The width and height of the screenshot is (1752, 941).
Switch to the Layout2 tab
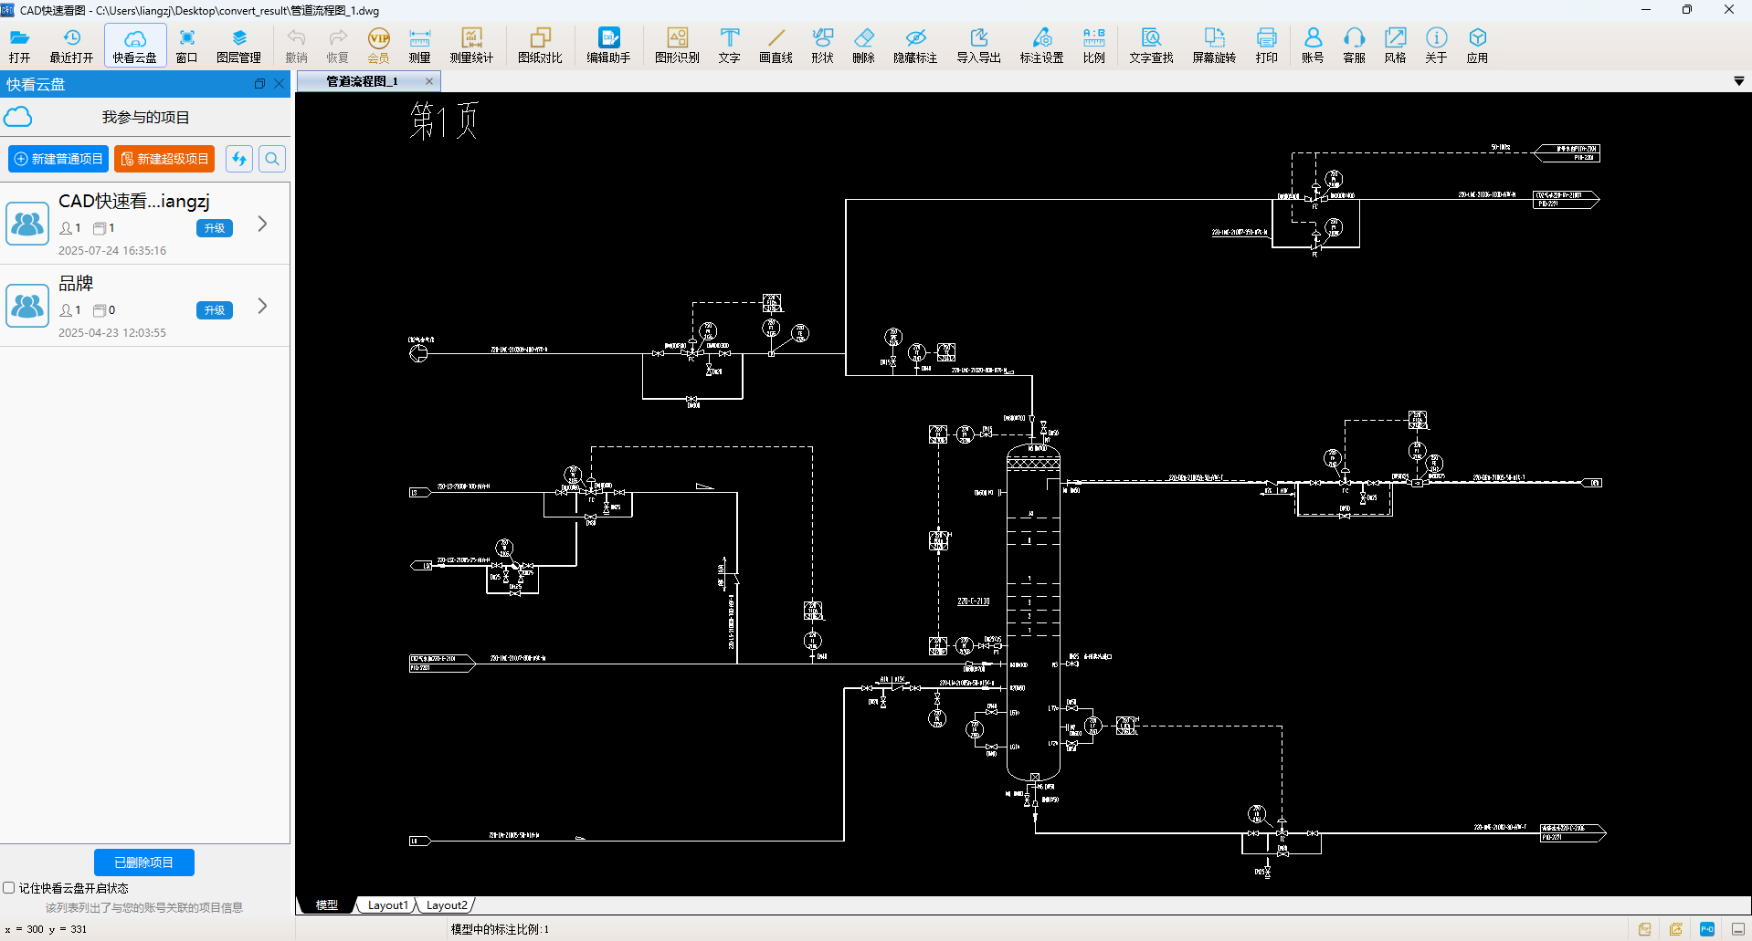[x=447, y=905]
